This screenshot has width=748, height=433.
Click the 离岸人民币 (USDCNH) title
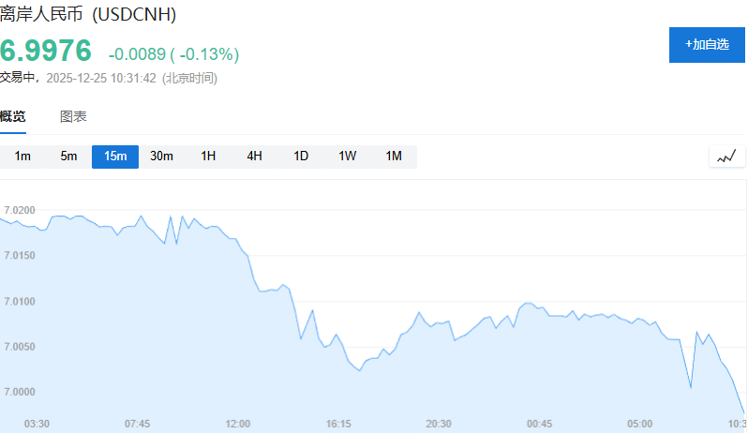pyautogui.click(x=88, y=15)
